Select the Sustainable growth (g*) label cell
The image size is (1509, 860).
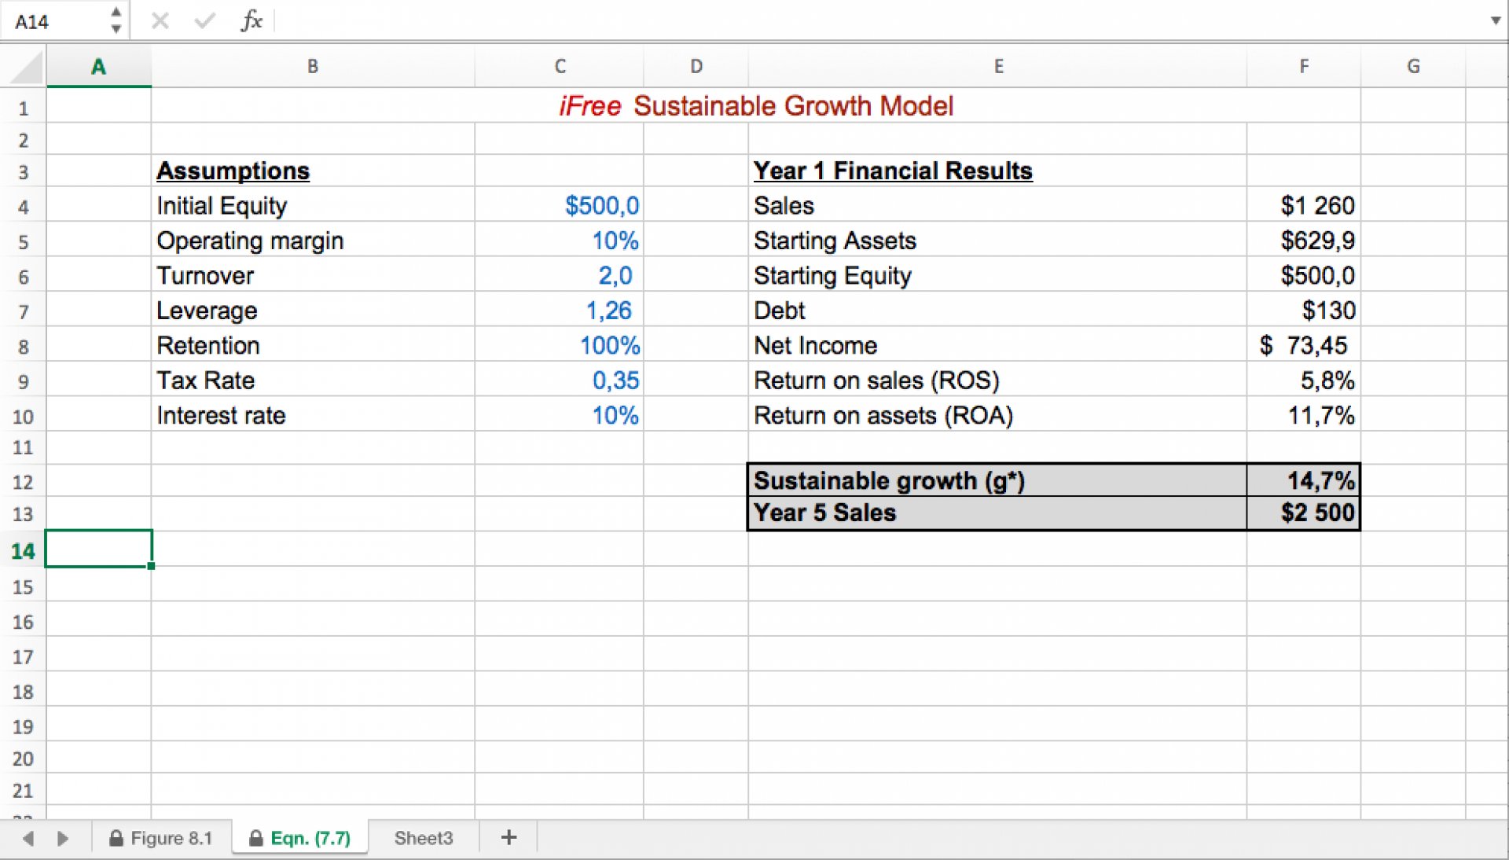tap(997, 480)
